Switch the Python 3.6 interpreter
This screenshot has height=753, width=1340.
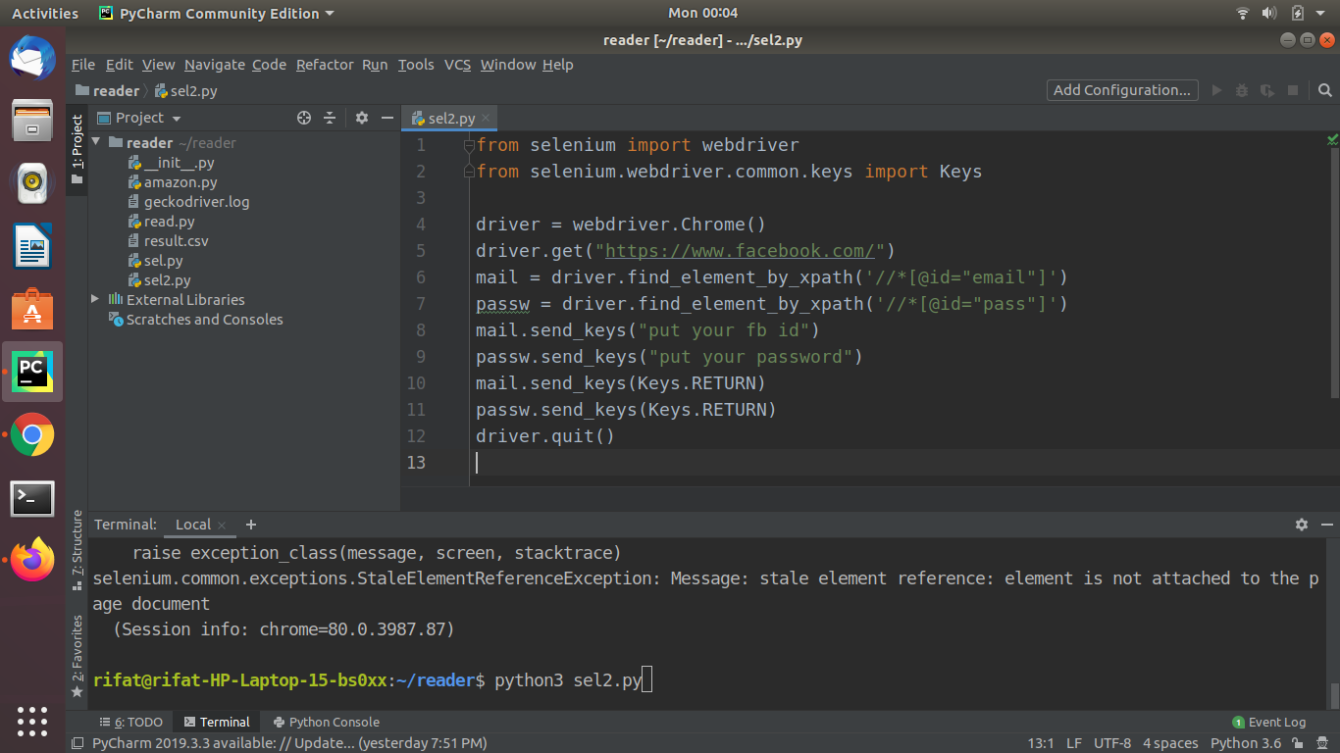(x=1246, y=743)
